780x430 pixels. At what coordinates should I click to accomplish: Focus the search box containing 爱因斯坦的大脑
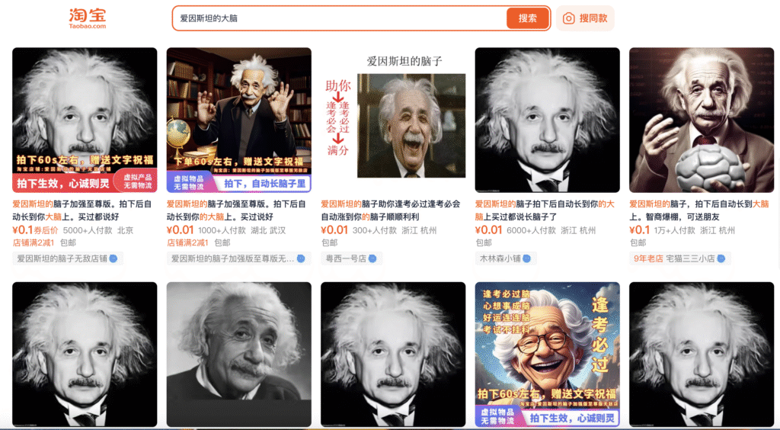(x=339, y=18)
